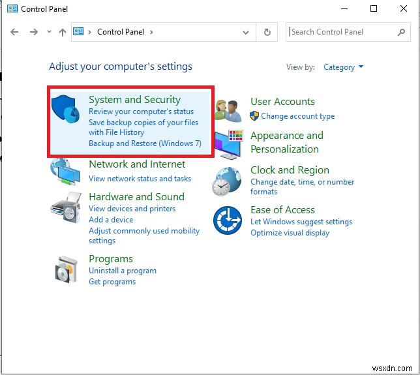Refresh the Control Panel address bar
The height and width of the screenshot is (375, 420).
click(267, 32)
